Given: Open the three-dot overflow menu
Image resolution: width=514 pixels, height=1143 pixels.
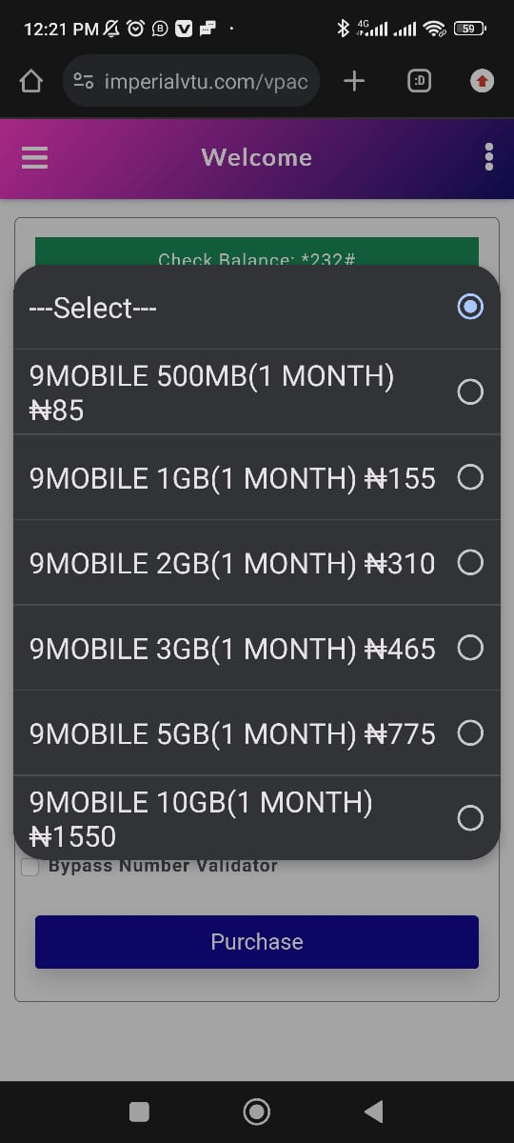Looking at the screenshot, I should [489, 157].
